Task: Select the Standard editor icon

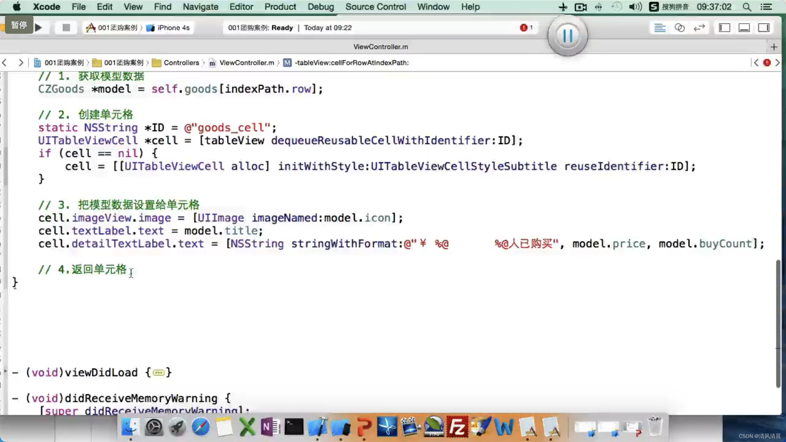Action: pyautogui.click(x=660, y=28)
